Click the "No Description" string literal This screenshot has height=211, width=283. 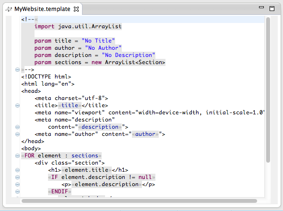tap(129, 55)
